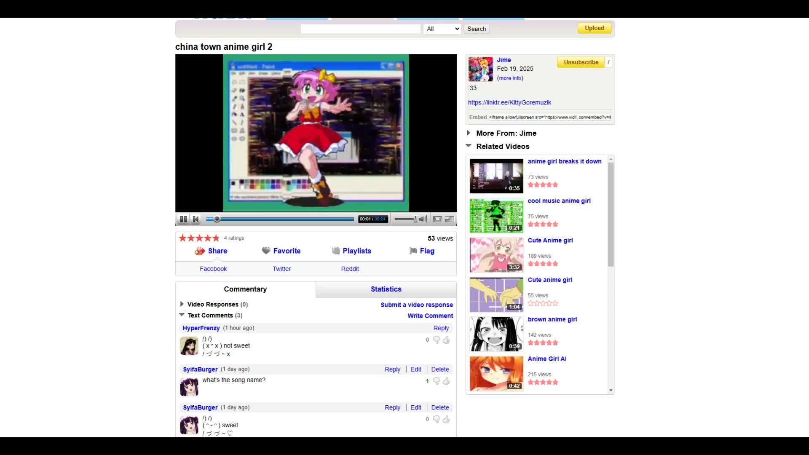
Task: Open the Jime uploader name link
Action: [504, 60]
